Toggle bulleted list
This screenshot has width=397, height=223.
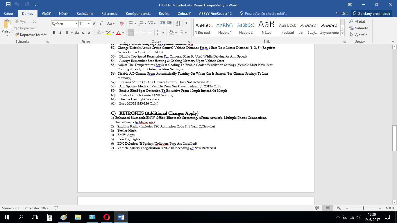pos(130,24)
